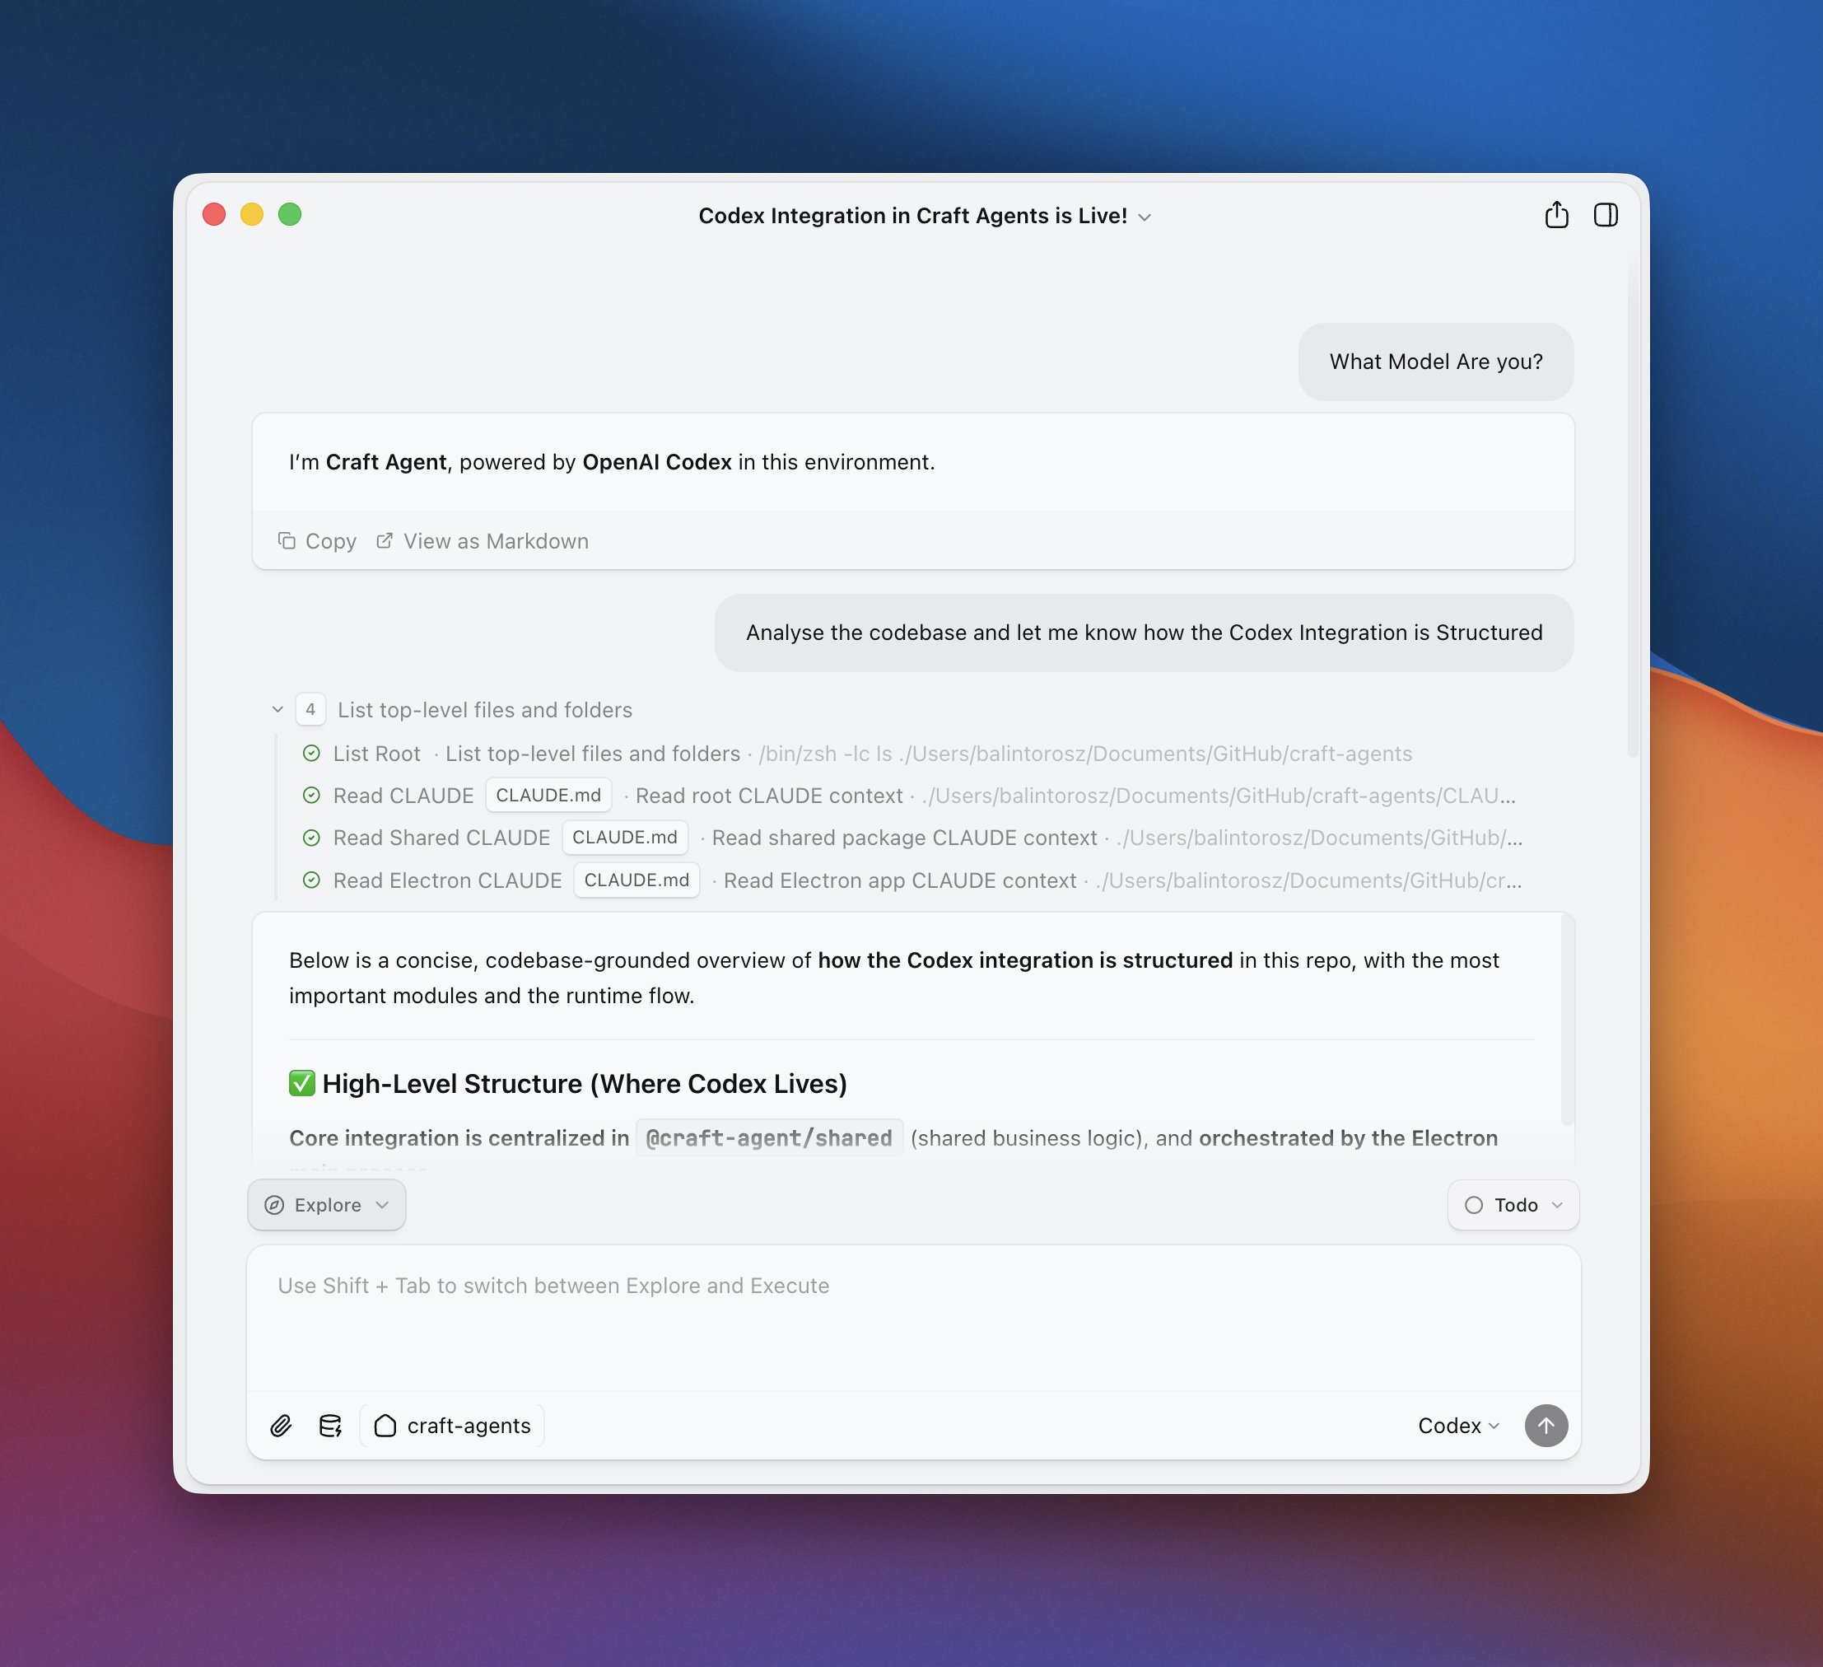
Task: Click the @craft-agent/shared code tag
Action: (x=770, y=1138)
